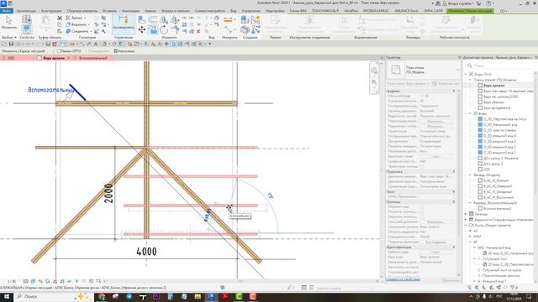The width and height of the screenshot is (538, 302).
Task: Open the Type Selector dropdown in Properties
Action: (457, 70)
